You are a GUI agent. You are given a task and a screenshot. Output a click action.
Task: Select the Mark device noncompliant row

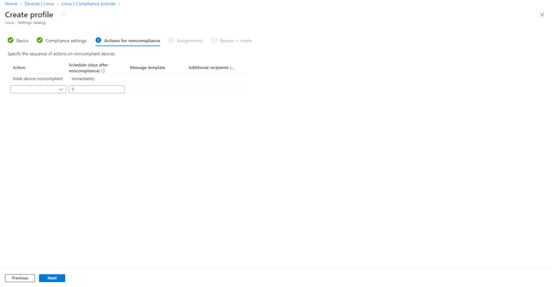(x=38, y=79)
